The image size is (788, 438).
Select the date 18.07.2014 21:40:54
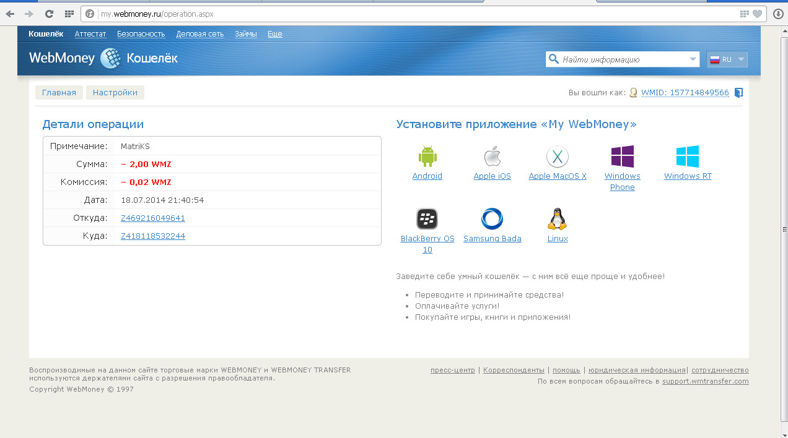[162, 200]
